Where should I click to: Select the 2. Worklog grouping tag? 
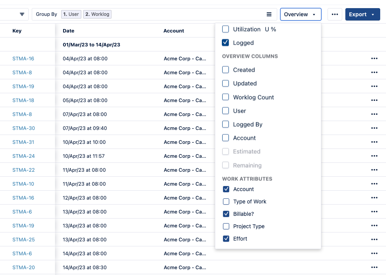[x=97, y=14]
